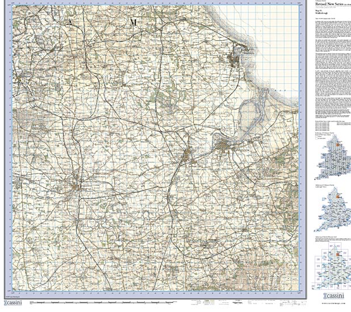Click the Cassini logo at bottom left

(x=12, y=304)
